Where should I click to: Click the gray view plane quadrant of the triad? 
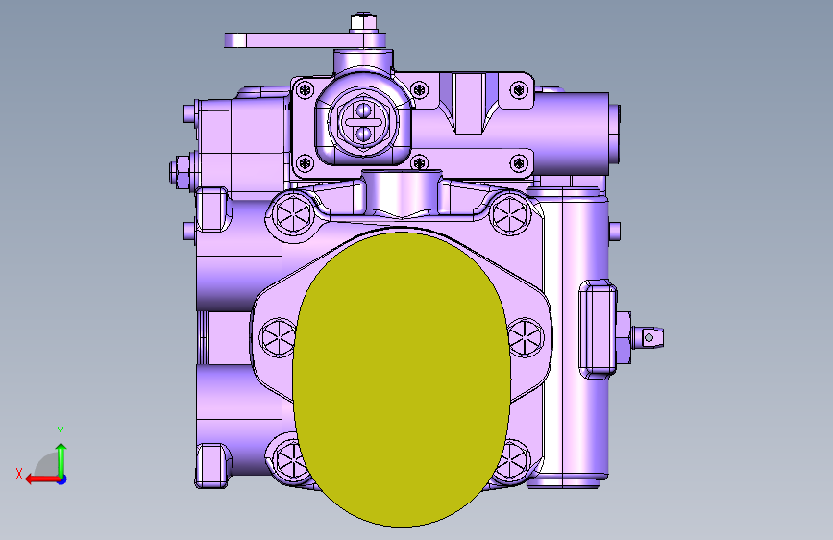tap(48, 464)
